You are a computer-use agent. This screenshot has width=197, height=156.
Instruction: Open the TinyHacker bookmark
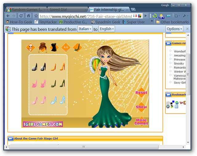46,22
